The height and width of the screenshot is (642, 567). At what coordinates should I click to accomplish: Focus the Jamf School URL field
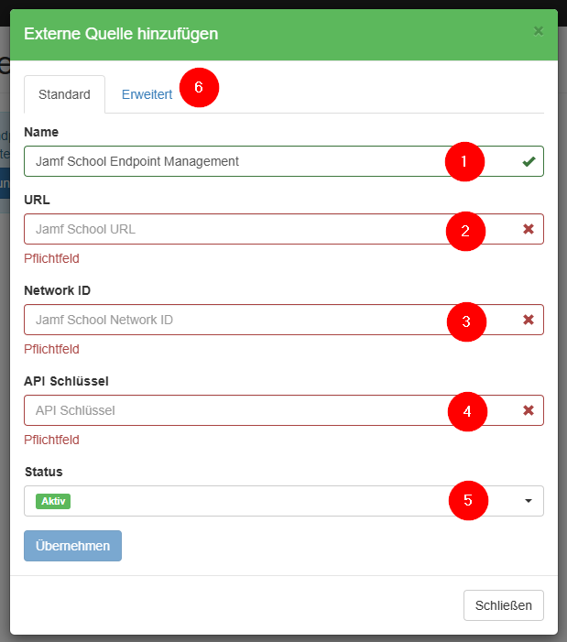229,229
